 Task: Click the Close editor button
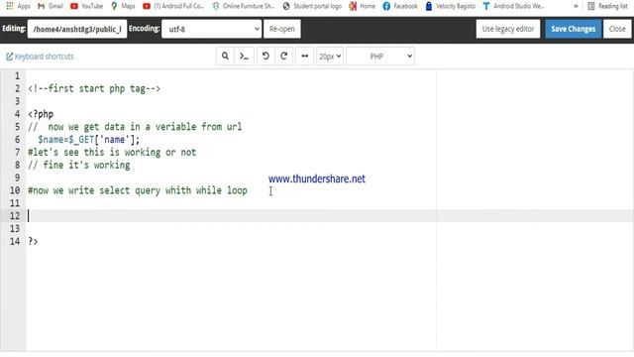click(617, 29)
